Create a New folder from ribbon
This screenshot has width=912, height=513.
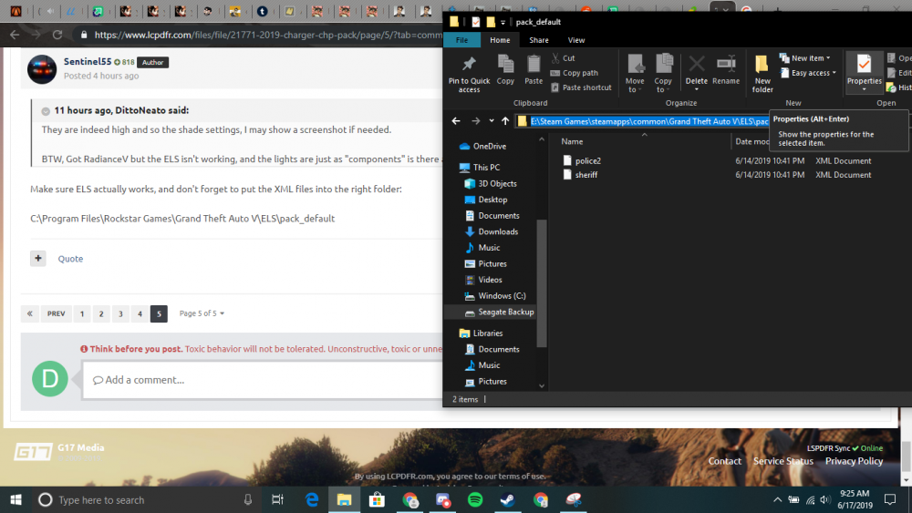[x=762, y=74]
